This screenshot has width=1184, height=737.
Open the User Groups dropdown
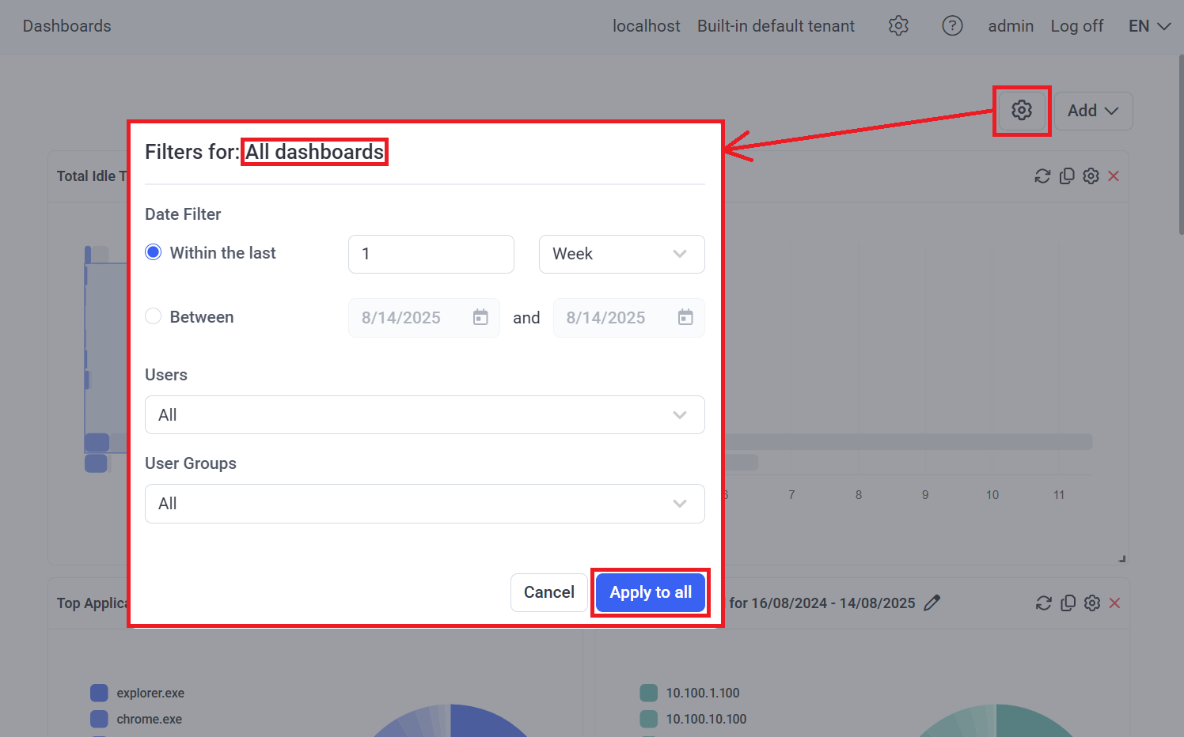click(x=424, y=504)
